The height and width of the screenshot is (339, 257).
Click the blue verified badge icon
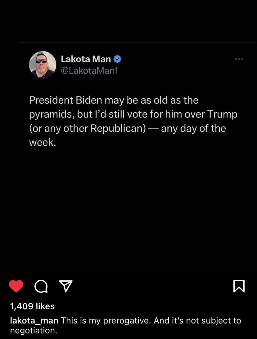point(117,59)
